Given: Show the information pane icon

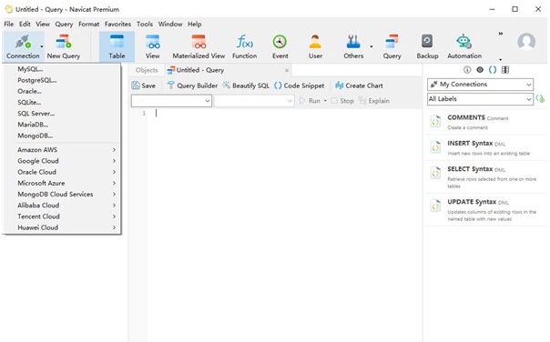Looking at the screenshot, I should click(x=467, y=70).
